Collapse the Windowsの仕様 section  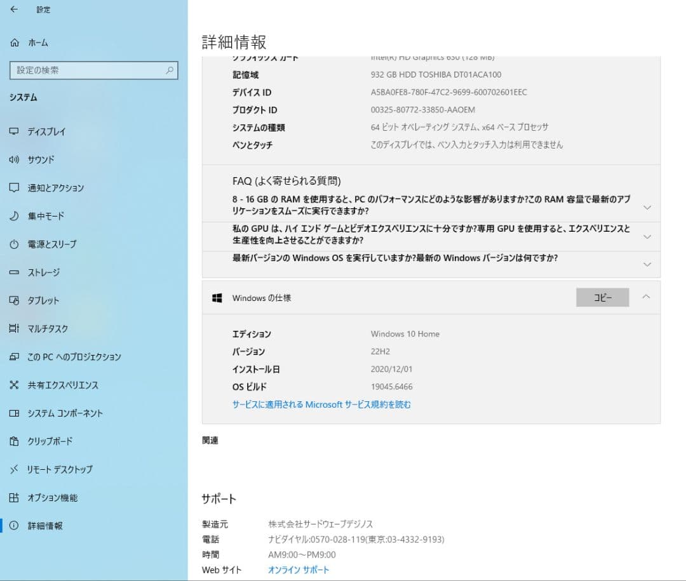click(647, 297)
